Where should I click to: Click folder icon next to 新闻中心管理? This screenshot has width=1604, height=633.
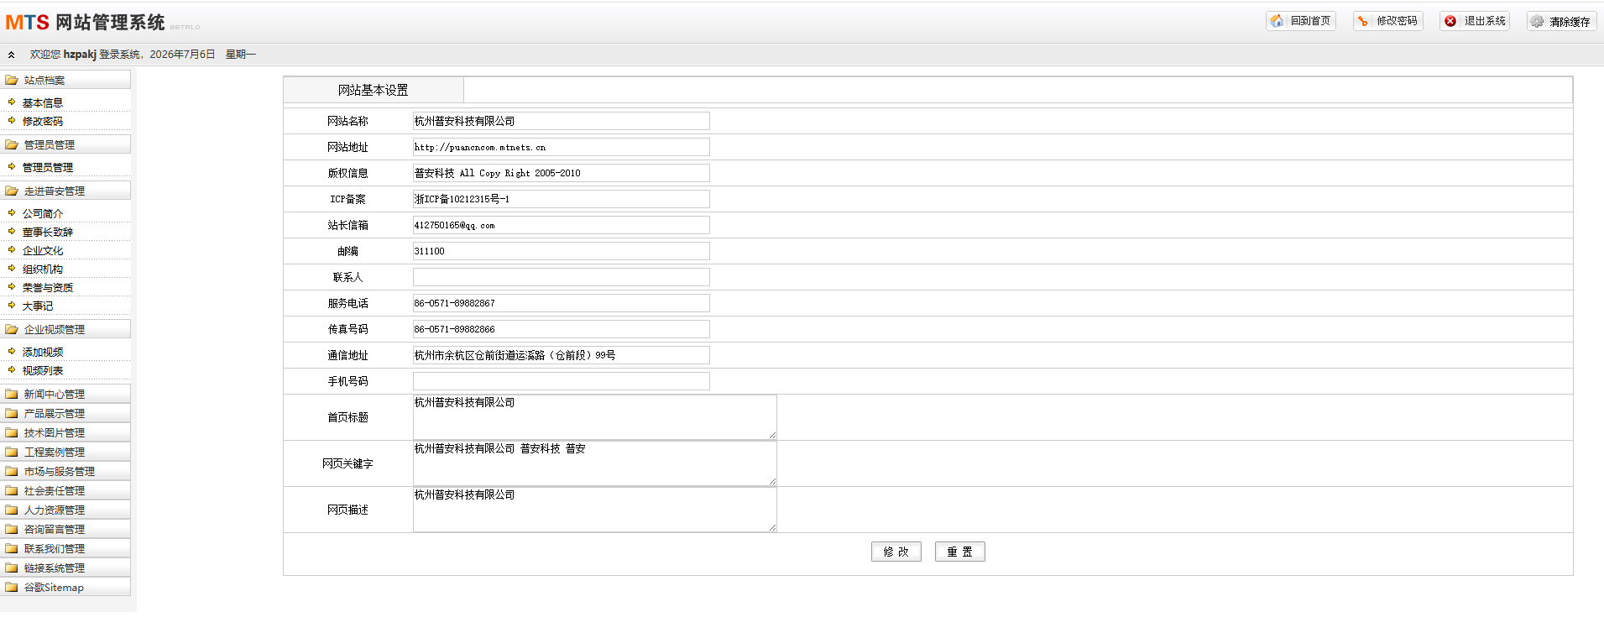12,394
